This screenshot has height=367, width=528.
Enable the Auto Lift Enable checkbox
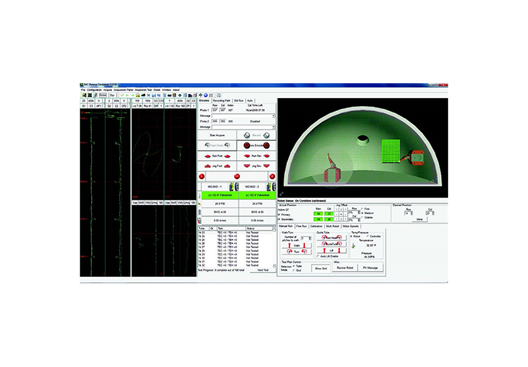pyautogui.click(x=318, y=256)
